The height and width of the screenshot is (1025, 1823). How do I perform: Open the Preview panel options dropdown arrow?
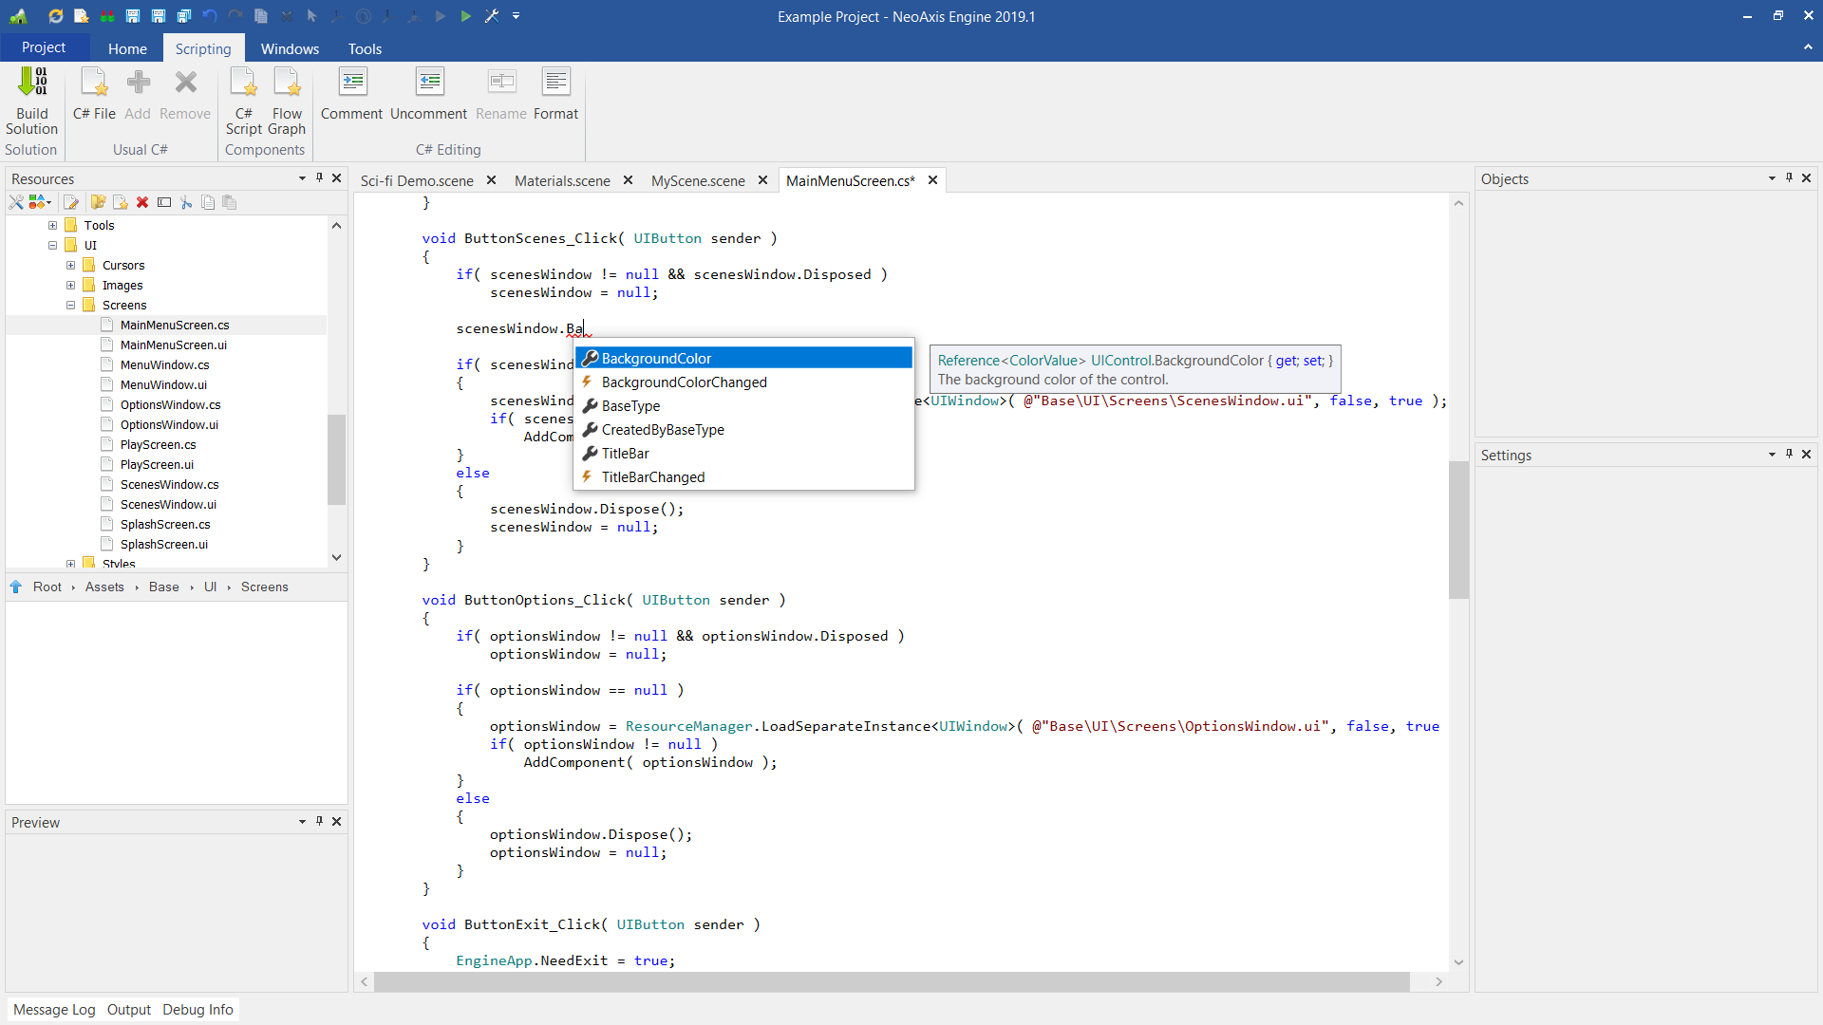(302, 821)
